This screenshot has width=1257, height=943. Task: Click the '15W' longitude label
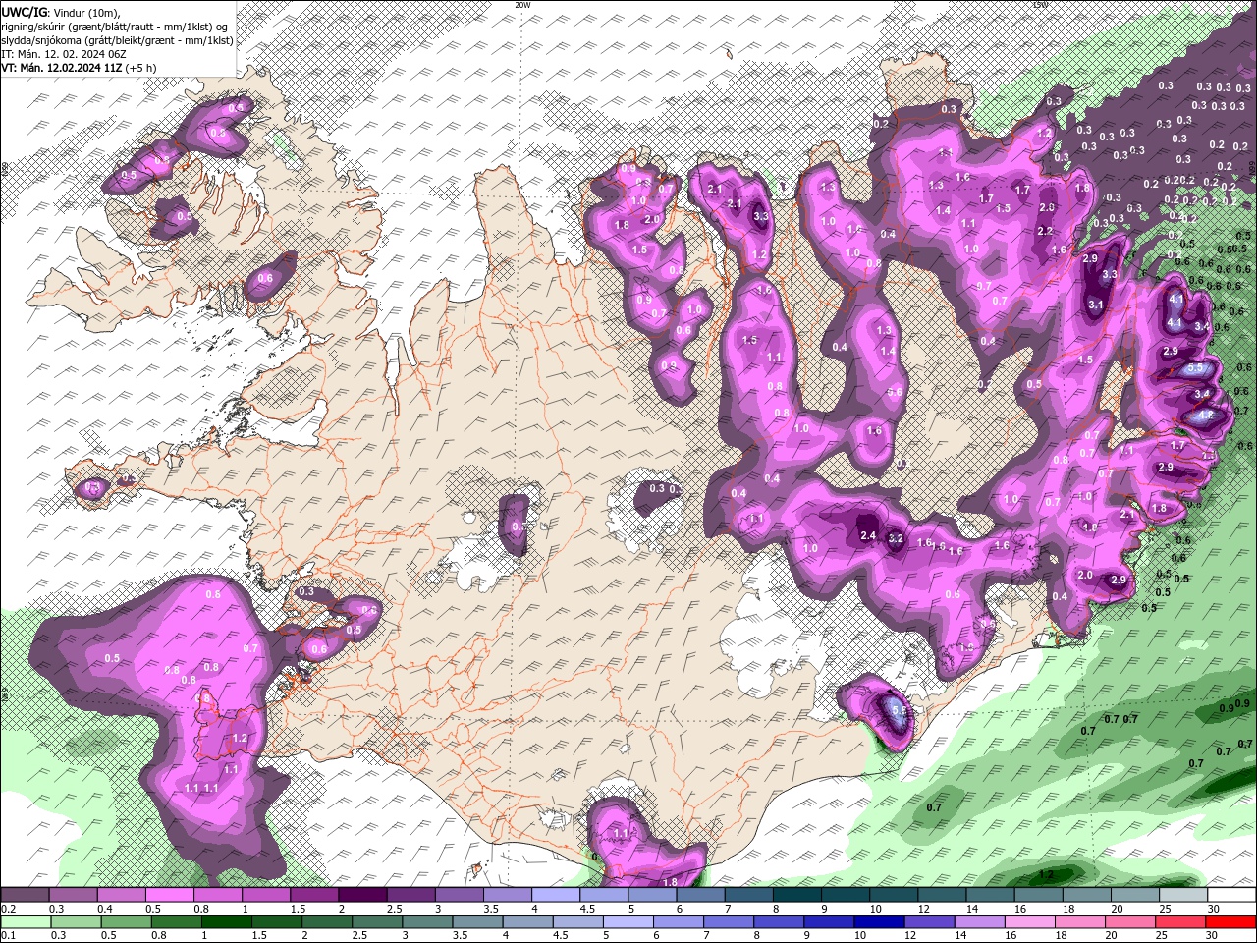click(x=1040, y=5)
